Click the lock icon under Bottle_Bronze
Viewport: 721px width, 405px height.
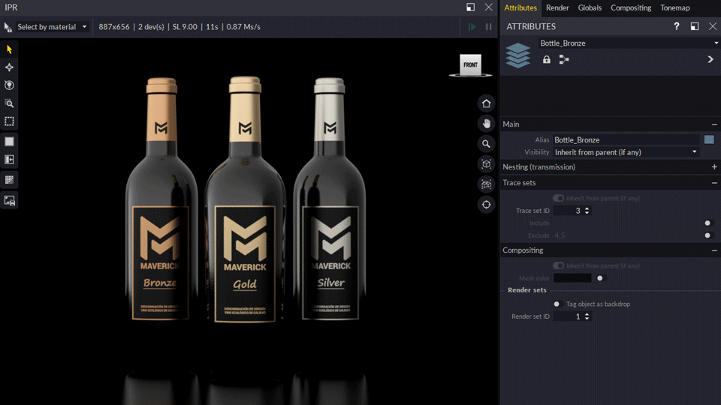(546, 59)
